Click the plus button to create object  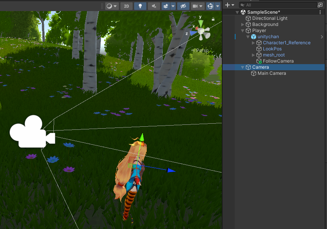tap(227, 5)
